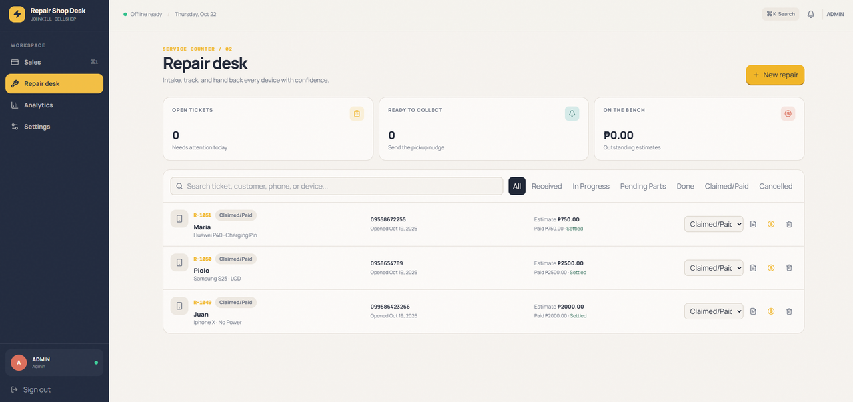Filter list by In Progress tab
This screenshot has width=853, height=402.
click(591, 186)
